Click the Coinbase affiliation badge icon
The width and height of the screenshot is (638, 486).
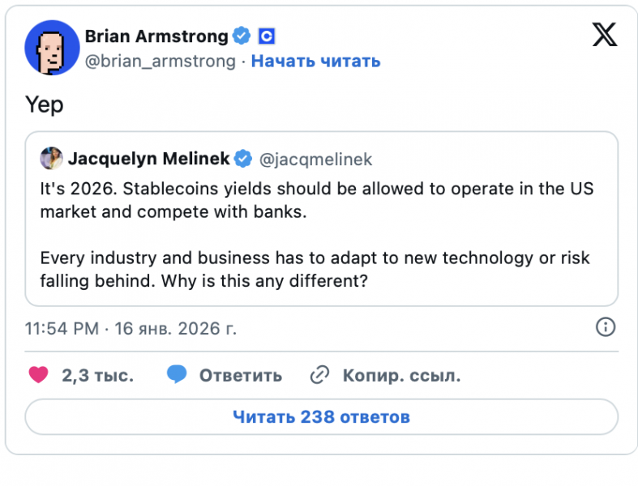[x=267, y=36]
